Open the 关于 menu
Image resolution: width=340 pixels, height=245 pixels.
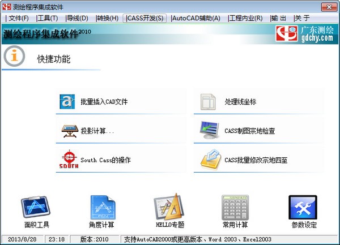point(302,18)
